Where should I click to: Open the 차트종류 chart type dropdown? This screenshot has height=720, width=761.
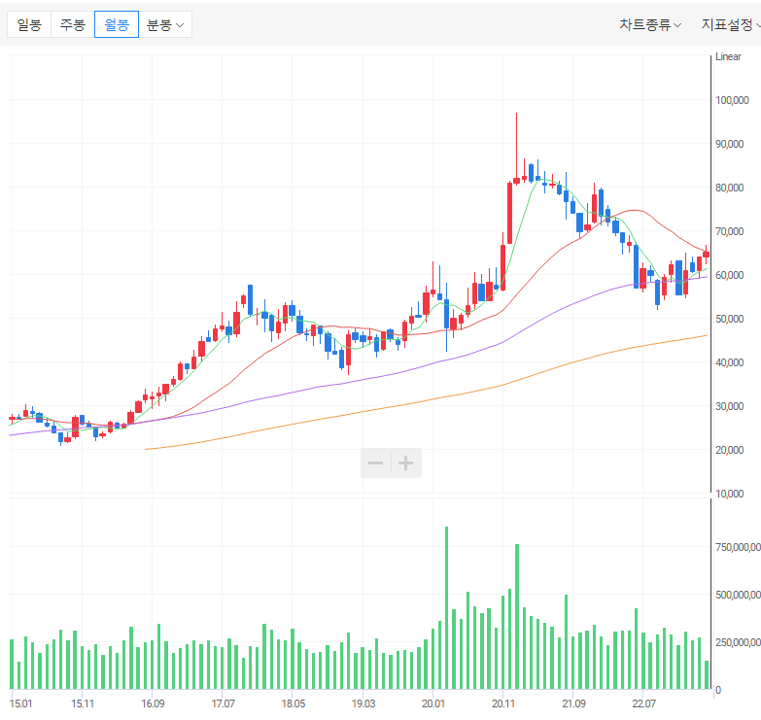650,24
